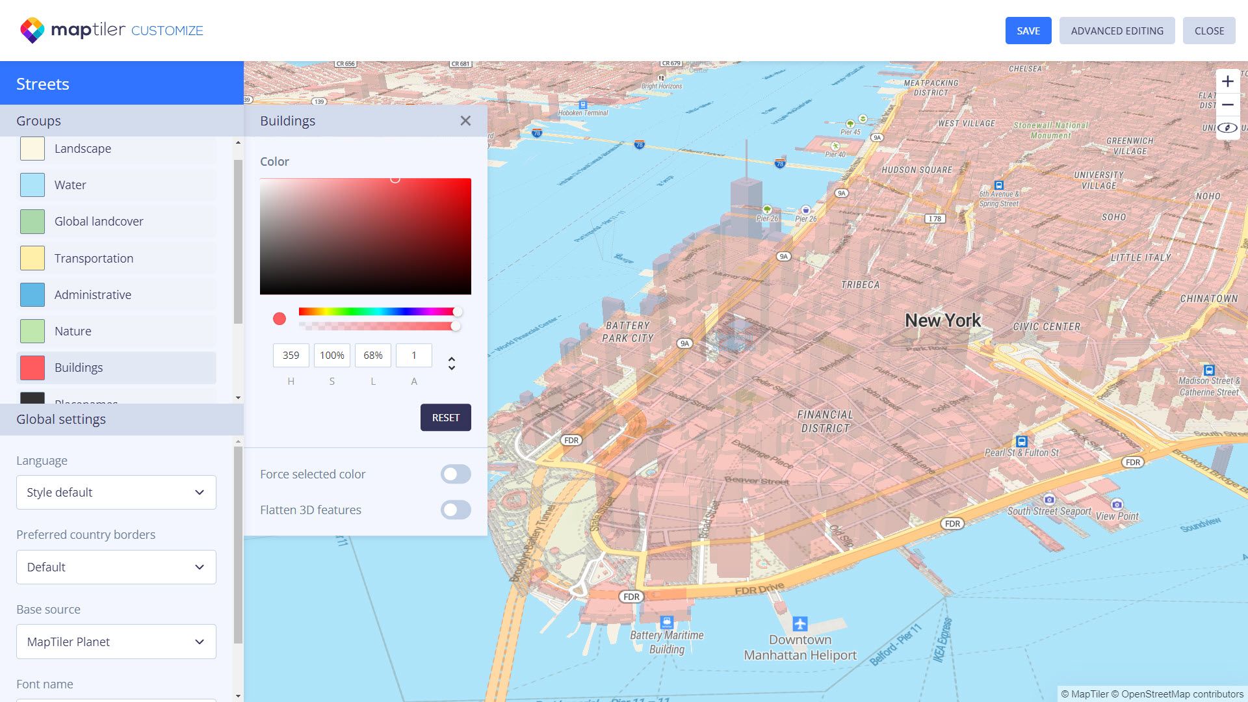Click the Hue value input field
Image resolution: width=1248 pixels, height=702 pixels.
coord(291,355)
